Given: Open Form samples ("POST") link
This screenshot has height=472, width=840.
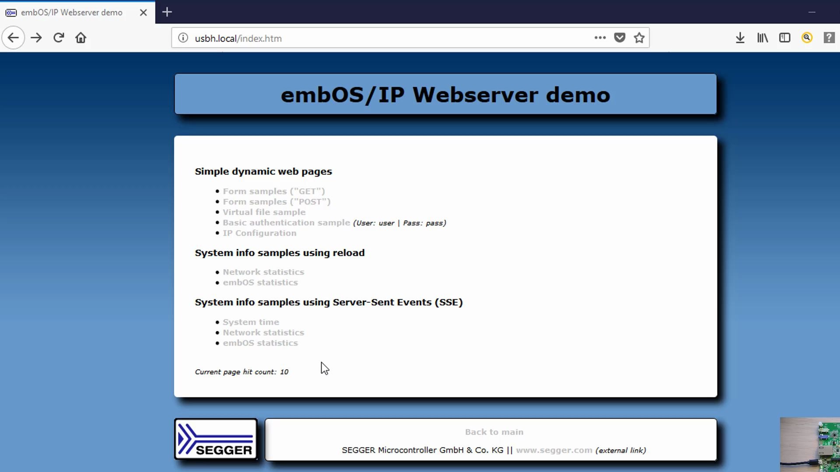Looking at the screenshot, I should point(276,201).
